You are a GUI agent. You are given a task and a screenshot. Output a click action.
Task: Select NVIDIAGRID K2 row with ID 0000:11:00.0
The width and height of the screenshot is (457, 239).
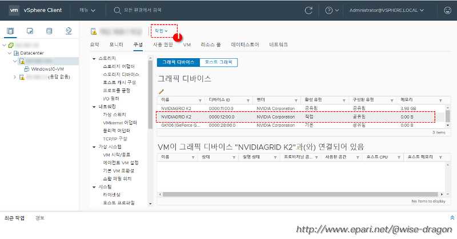pos(301,108)
